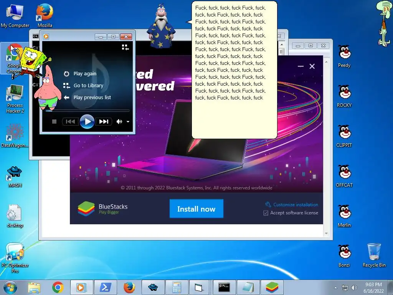Open the Bonzi agent desktop icon

[344, 256]
